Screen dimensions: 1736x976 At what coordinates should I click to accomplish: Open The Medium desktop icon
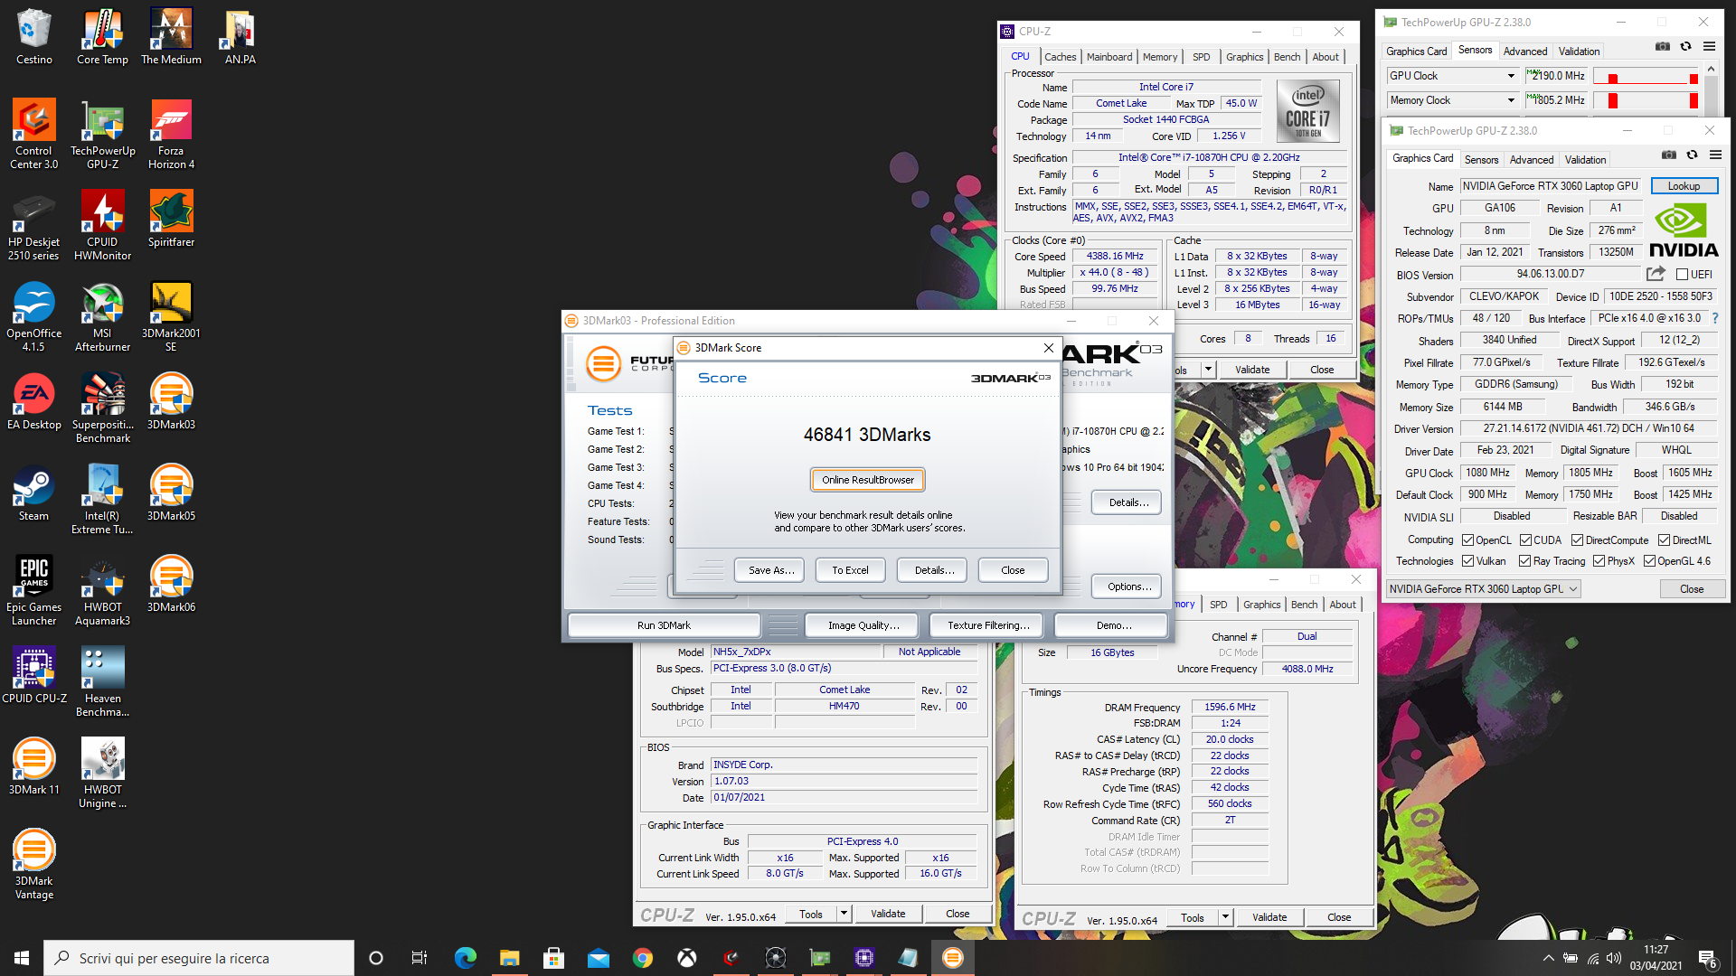(171, 37)
